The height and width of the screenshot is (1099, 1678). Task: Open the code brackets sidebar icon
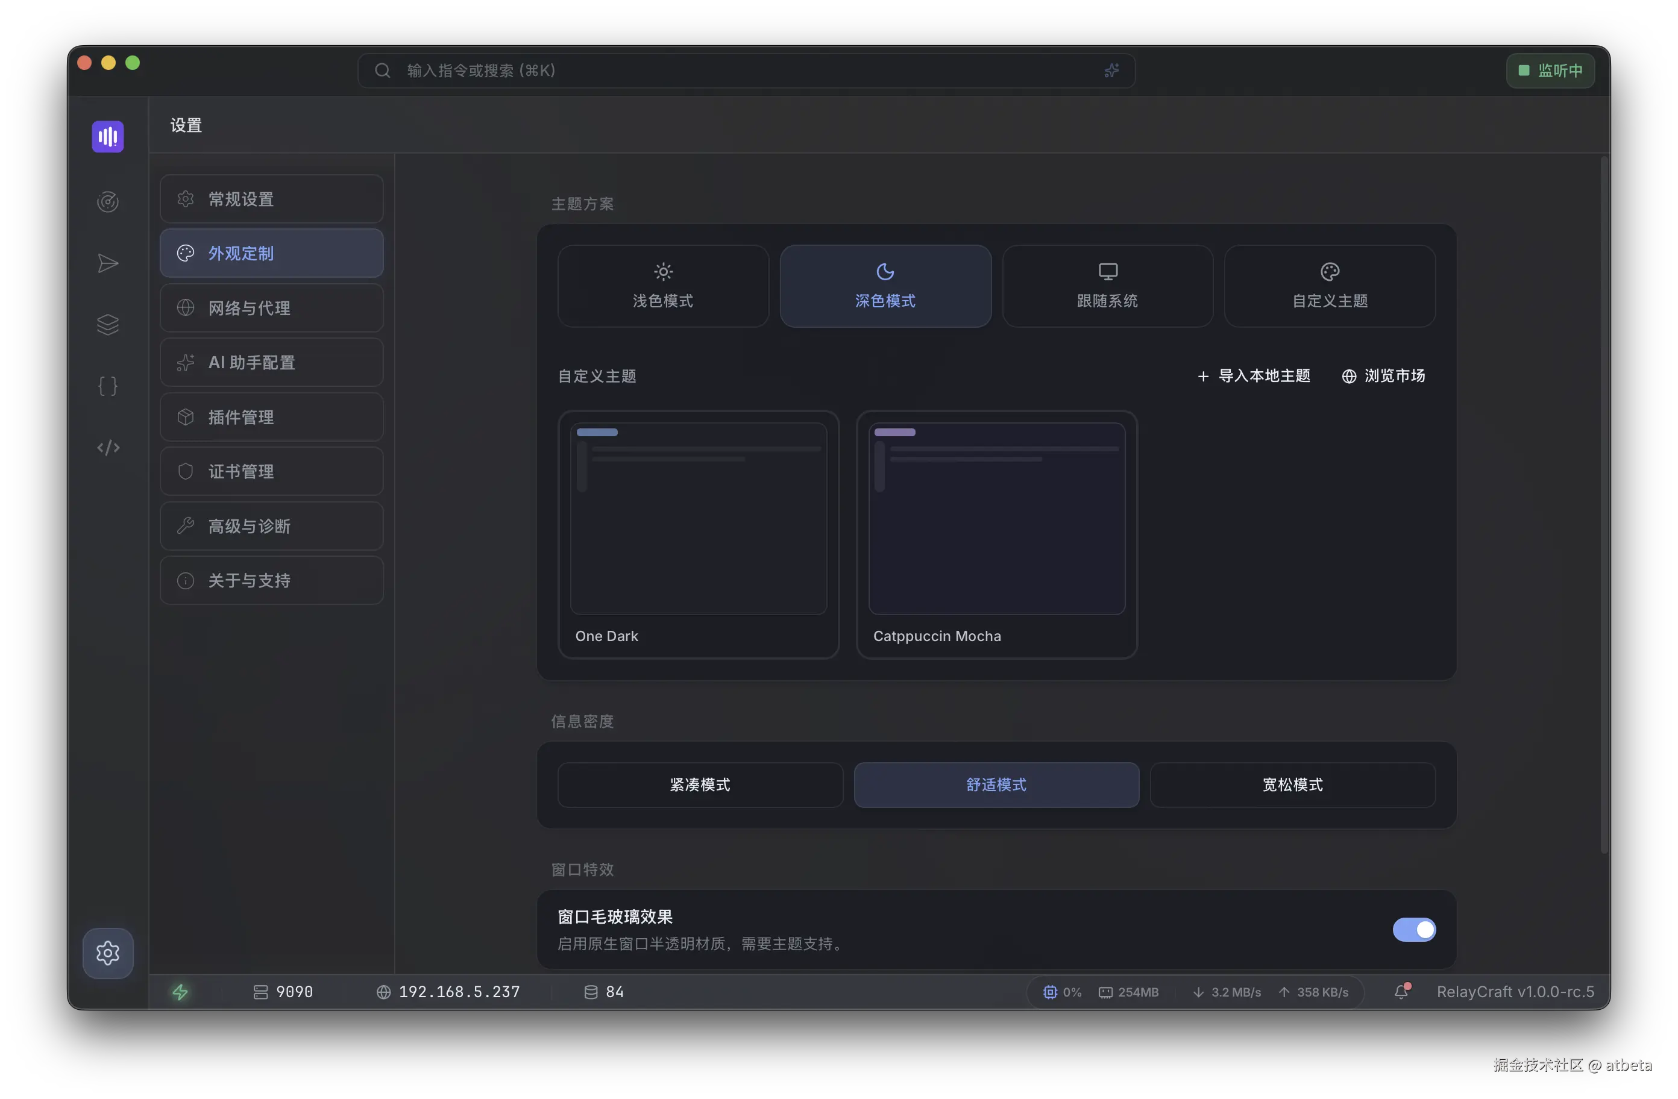(x=108, y=448)
